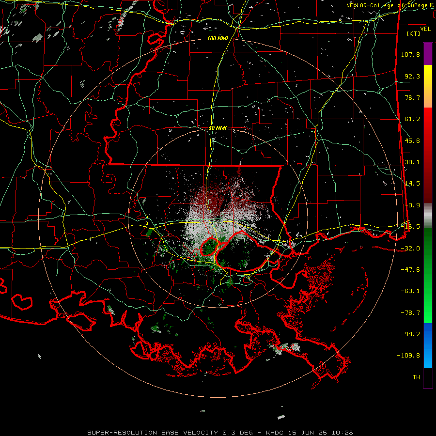Click the Super-Resolution Base Velocity caption
This screenshot has height=436, width=436.
click(x=220, y=433)
